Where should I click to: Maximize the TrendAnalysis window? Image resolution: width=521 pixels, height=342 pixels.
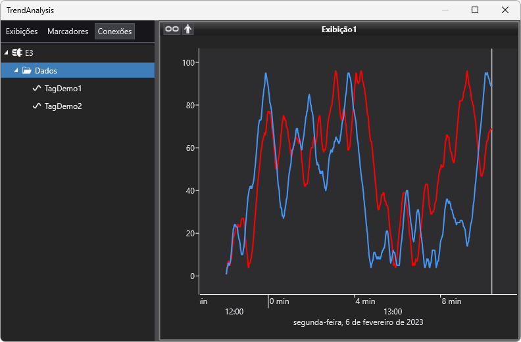coord(475,10)
